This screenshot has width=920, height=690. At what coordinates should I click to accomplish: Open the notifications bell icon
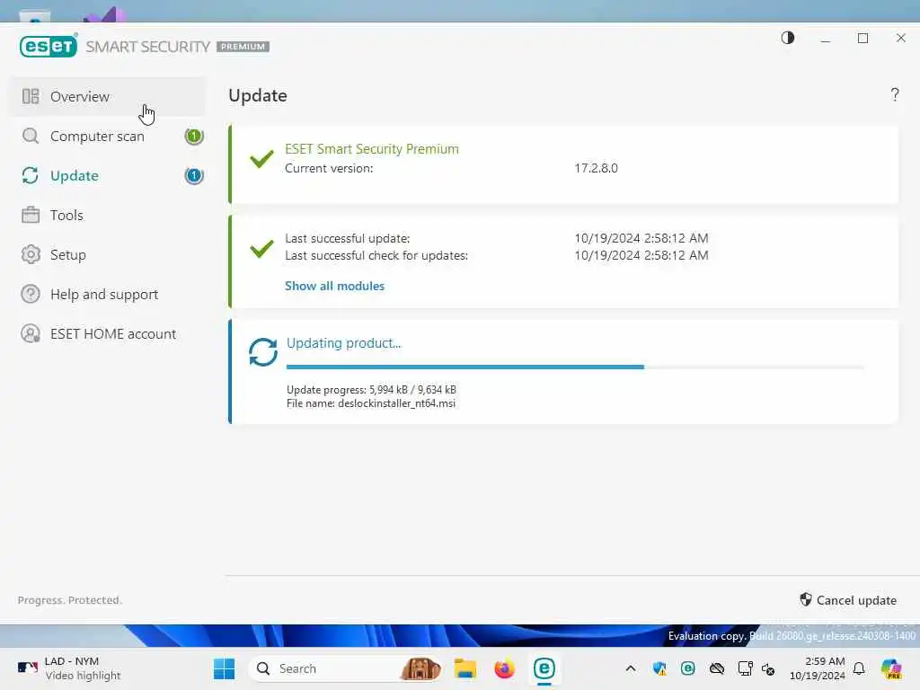(x=859, y=668)
